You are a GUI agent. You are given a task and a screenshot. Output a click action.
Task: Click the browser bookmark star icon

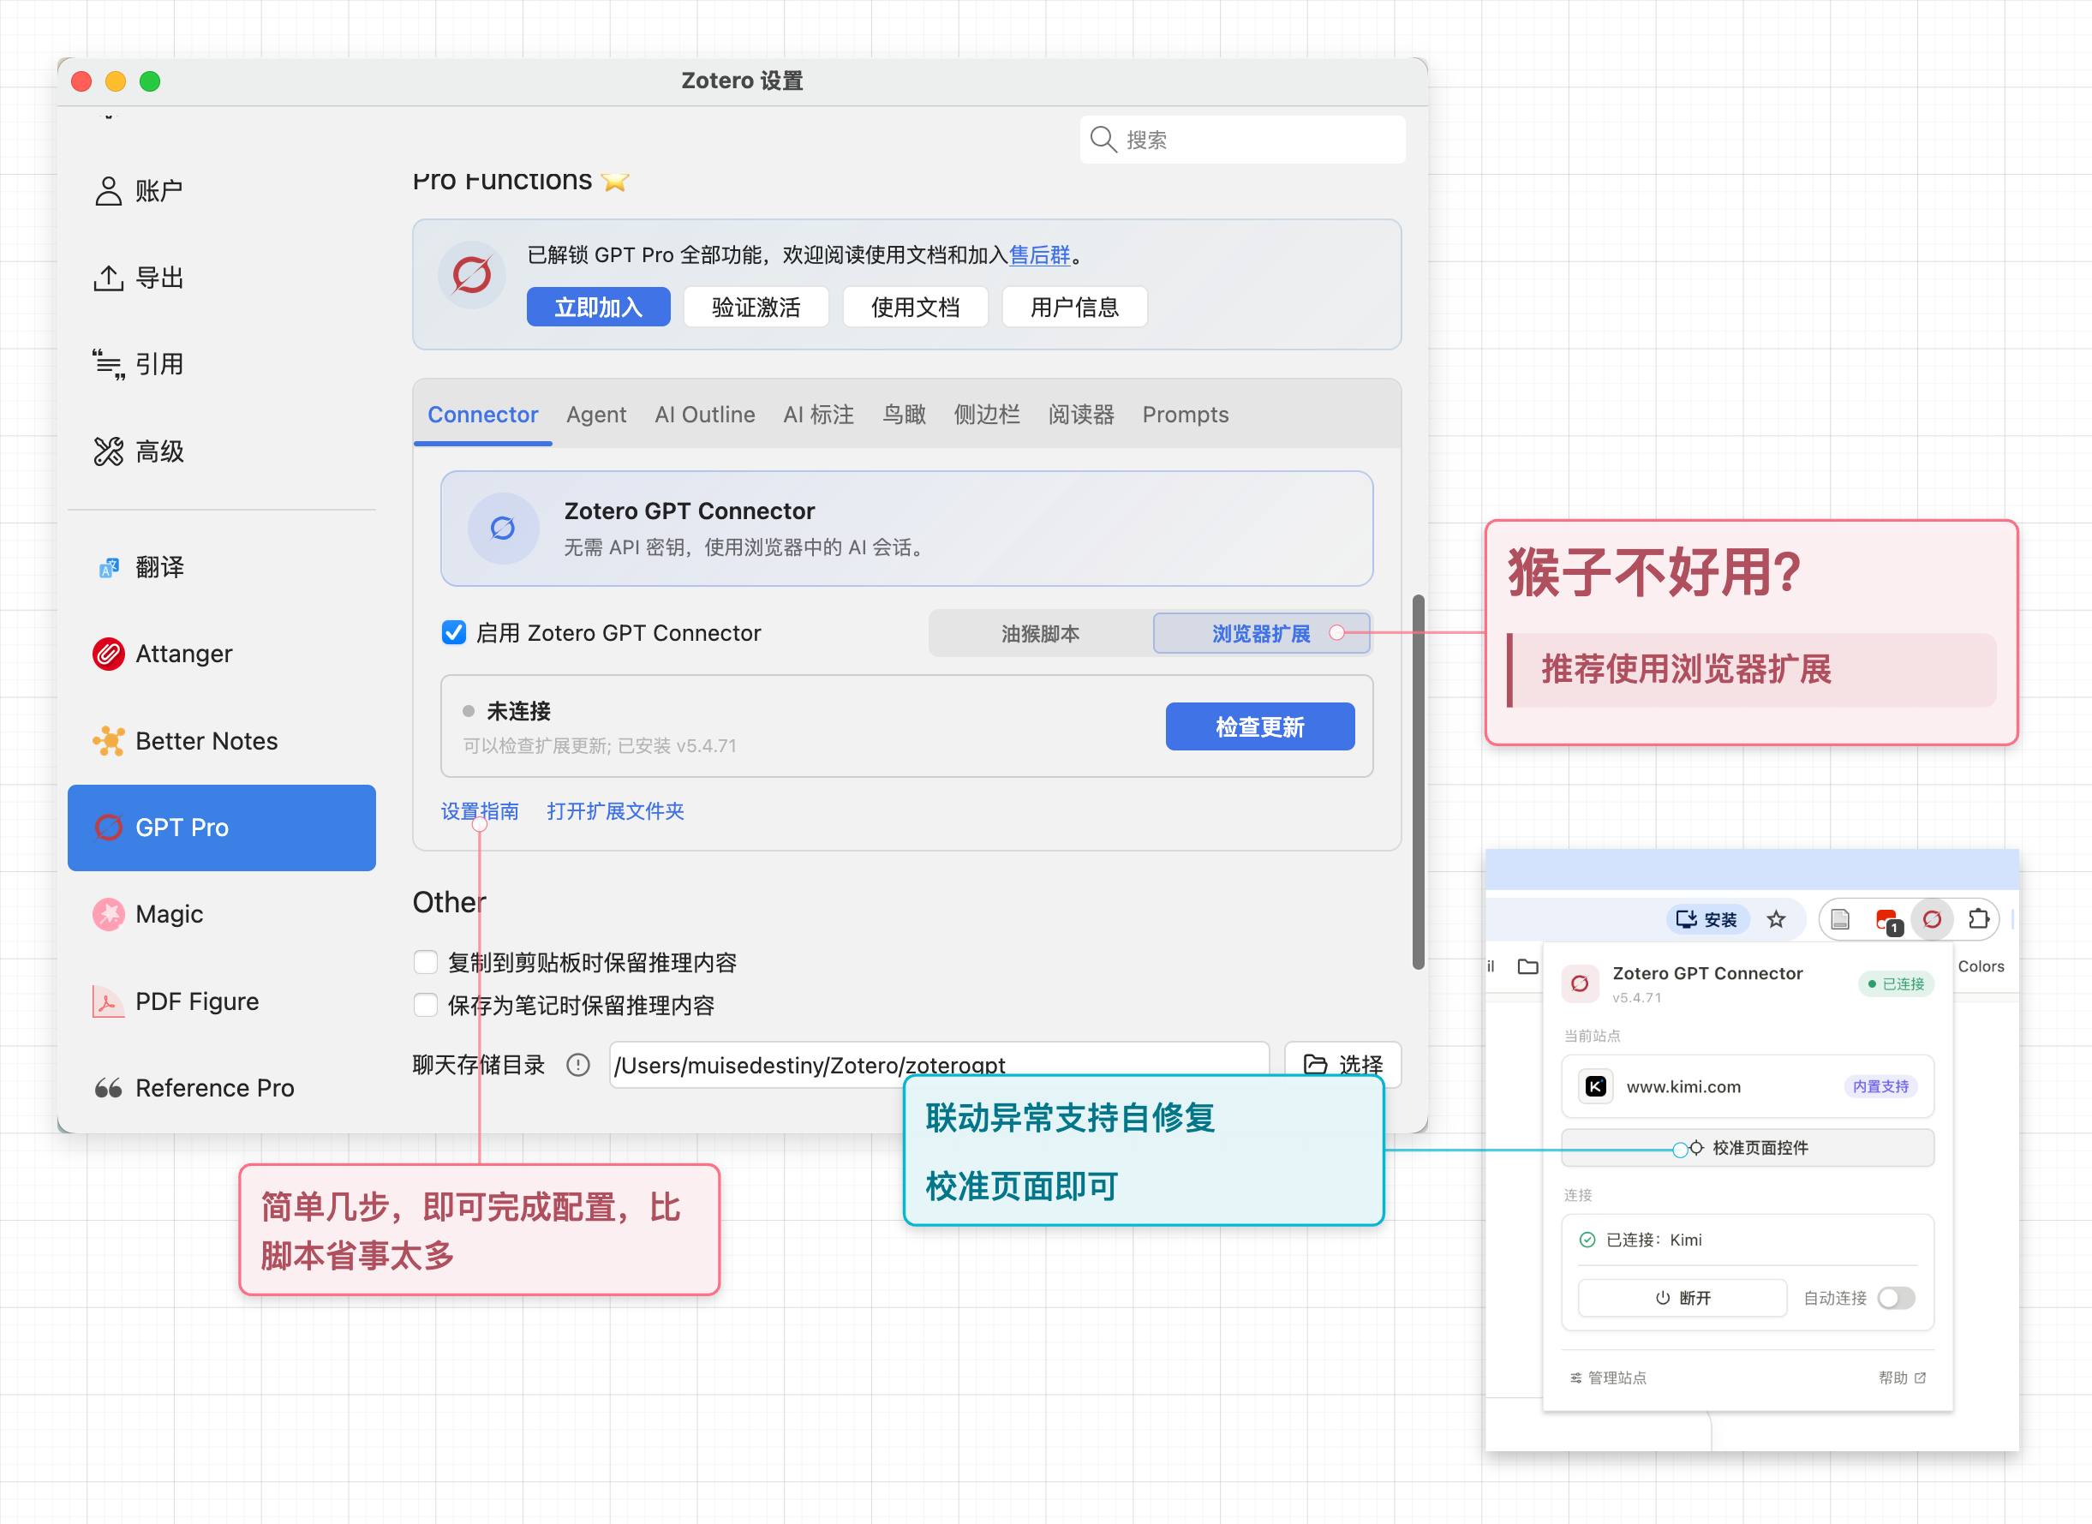(x=1776, y=919)
